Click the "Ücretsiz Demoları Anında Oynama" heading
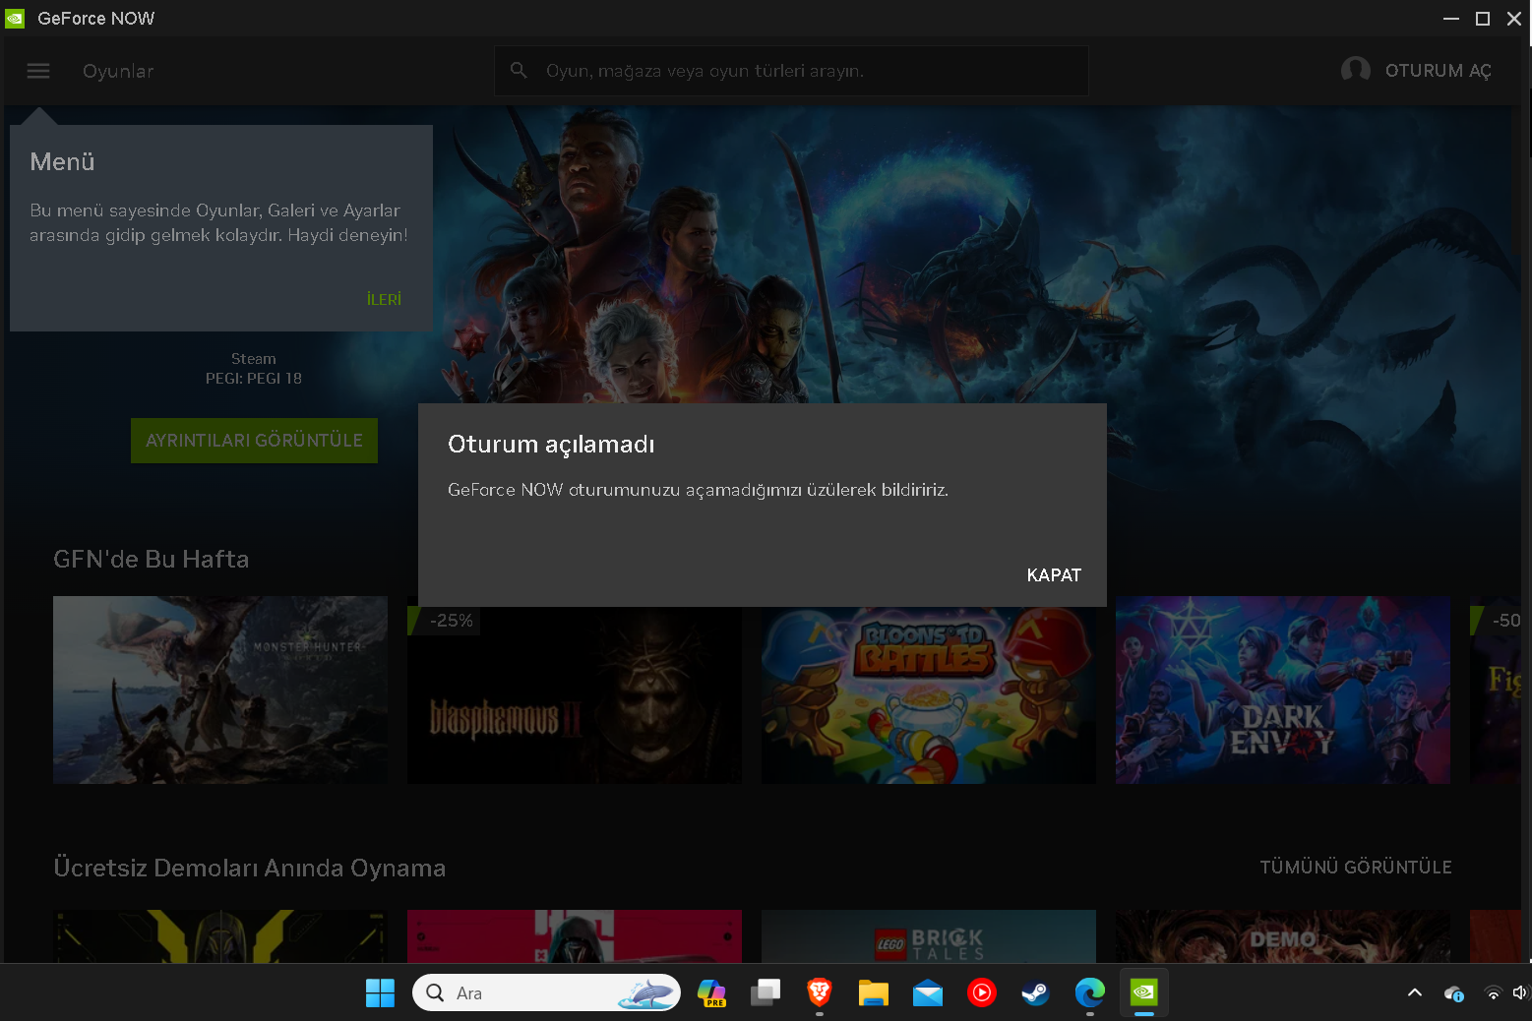 (250, 868)
